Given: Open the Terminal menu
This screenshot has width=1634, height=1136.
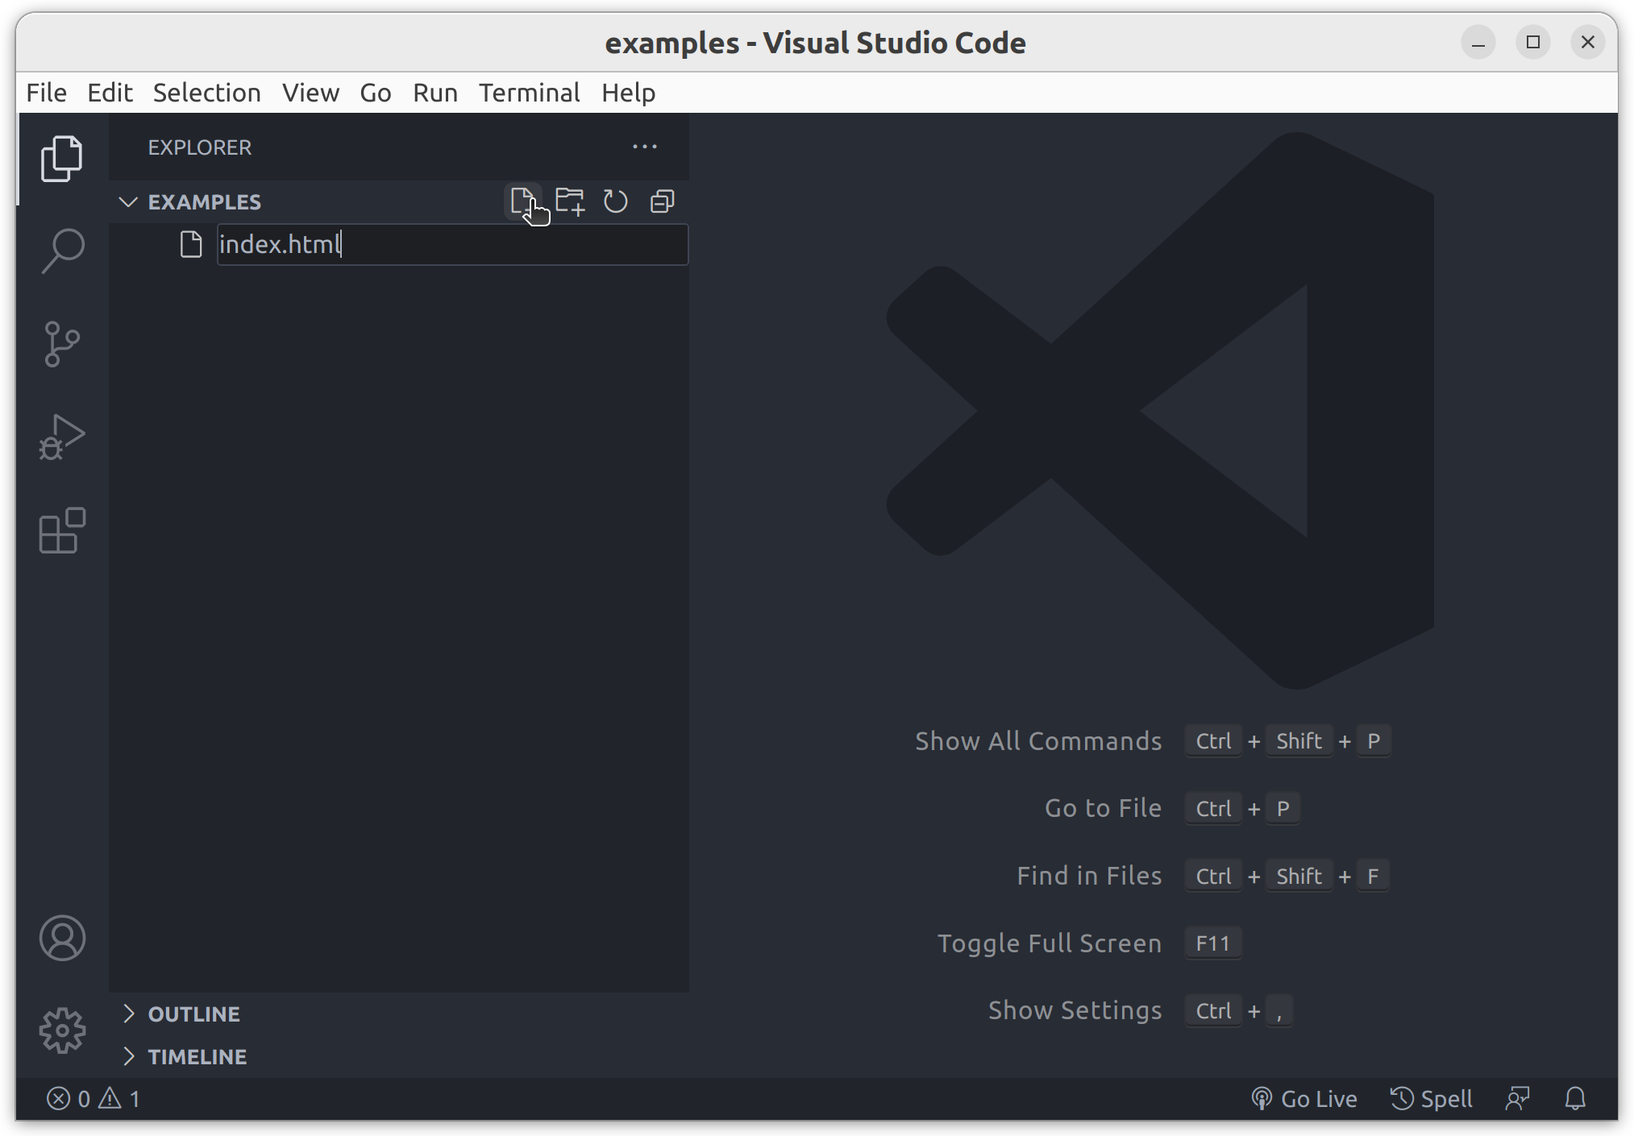Looking at the screenshot, I should [530, 93].
